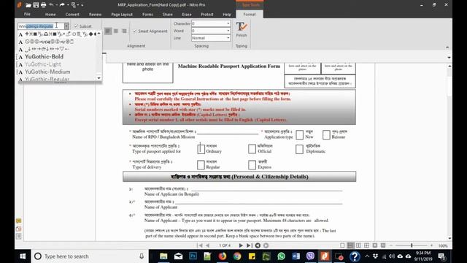This screenshot has height=263, width=467.
Task: Open the font name dropdown arrow
Action: tap(66, 26)
